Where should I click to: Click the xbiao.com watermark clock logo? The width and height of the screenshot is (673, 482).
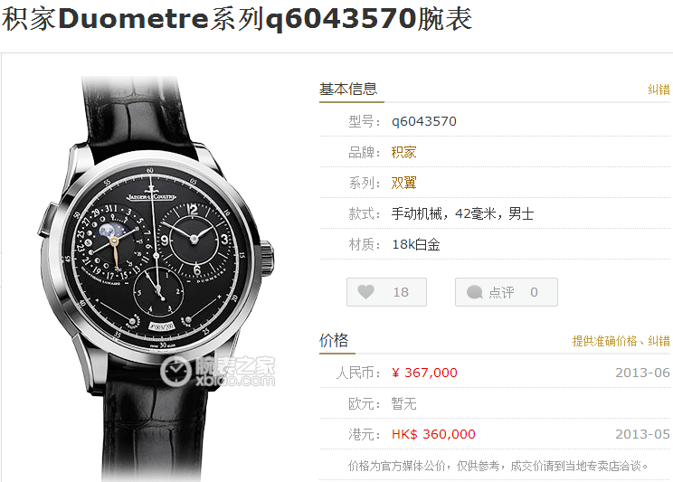[x=175, y=371]
